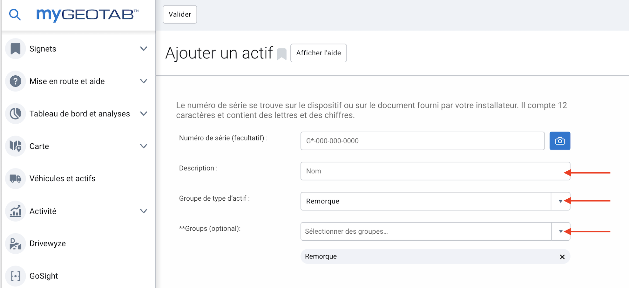Viewport: 629px width, 288px height.
Task: Click the Description label text
Action: click(198, 168)
